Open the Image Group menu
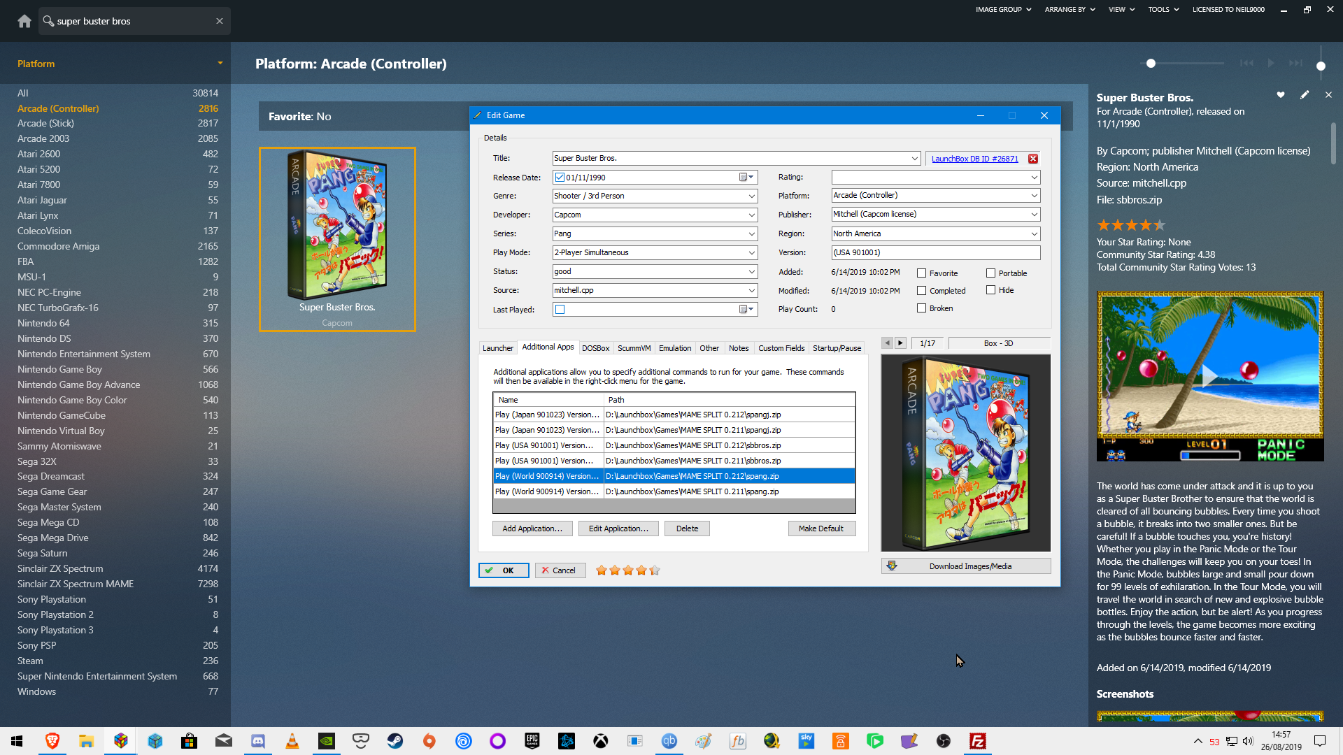1343x755 pixels. coord(1004,10)
